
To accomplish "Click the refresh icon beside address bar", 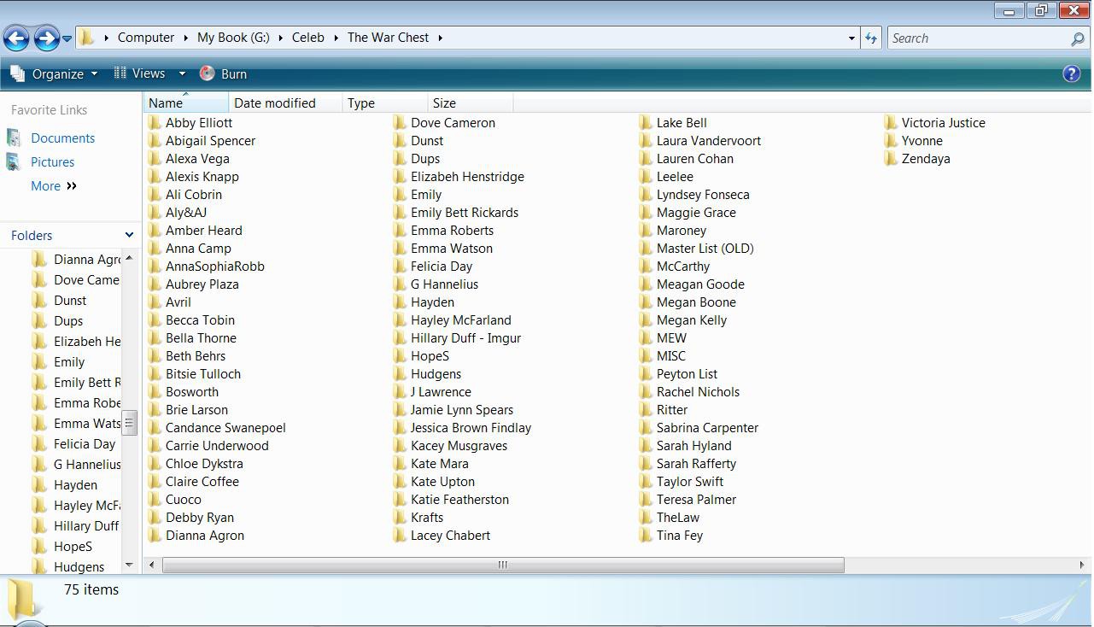I will point(870,38).
